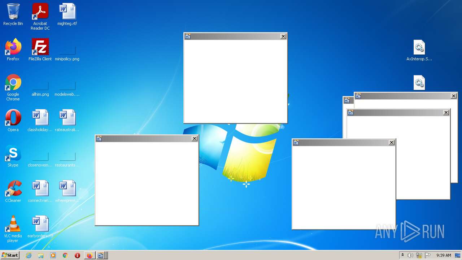Launch Acrobat Reader DC shortcut

click(40, 17)
